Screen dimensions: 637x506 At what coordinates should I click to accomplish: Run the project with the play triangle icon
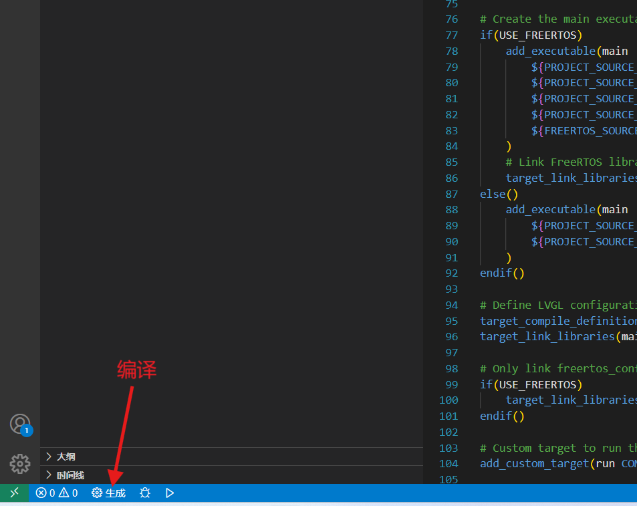point(169,493)
